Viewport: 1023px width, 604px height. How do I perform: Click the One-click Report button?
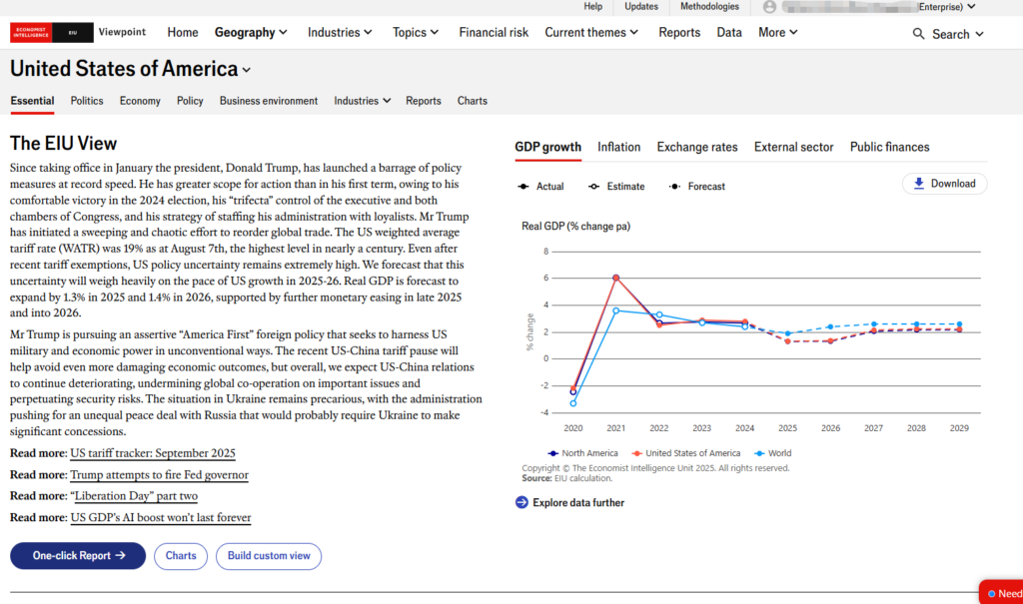[78, 556]
